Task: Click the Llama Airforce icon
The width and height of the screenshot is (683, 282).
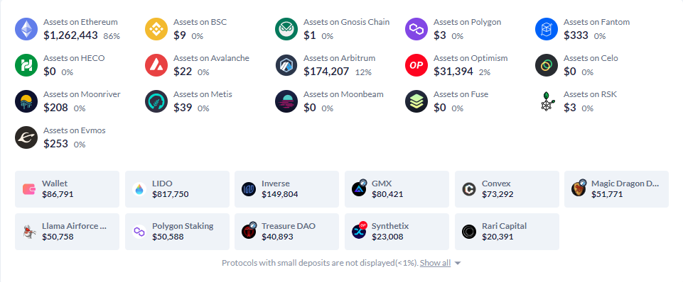Action: point(29,232)
